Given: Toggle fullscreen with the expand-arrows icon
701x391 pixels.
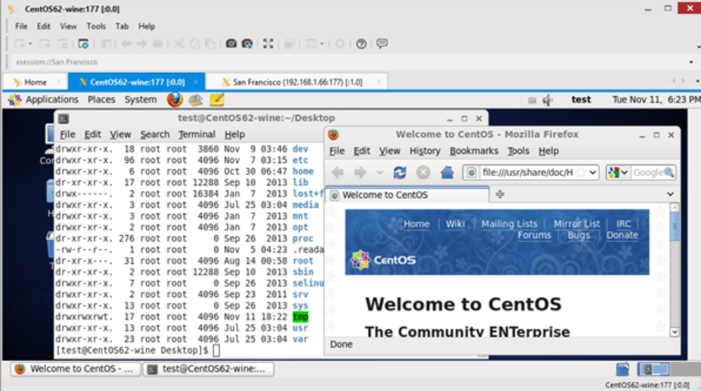Looking at the screenshot, I should click(x=268, y=44).
